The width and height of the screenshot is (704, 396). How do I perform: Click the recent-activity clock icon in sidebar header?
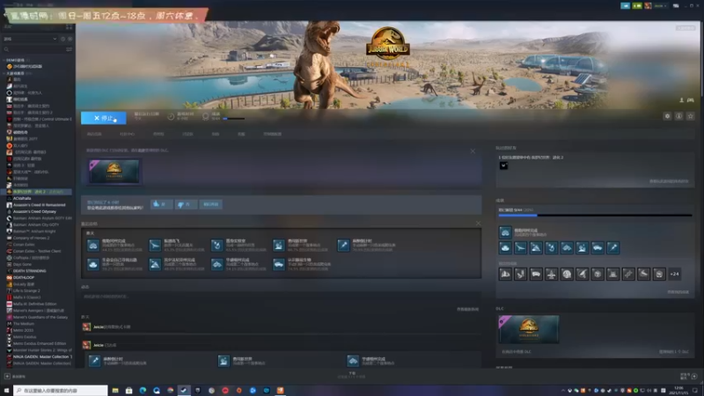click(x=62, y=39)
